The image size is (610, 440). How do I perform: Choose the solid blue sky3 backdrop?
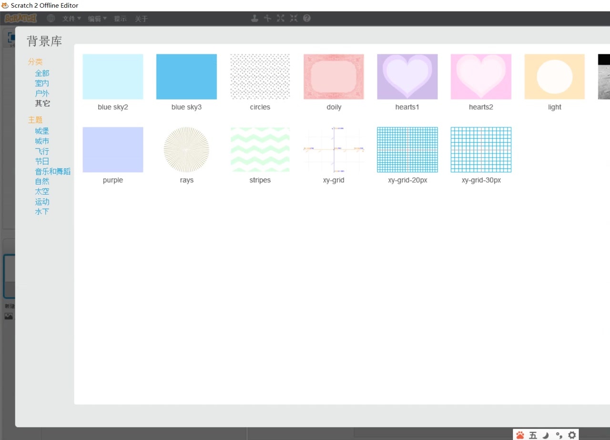point(186,77)
